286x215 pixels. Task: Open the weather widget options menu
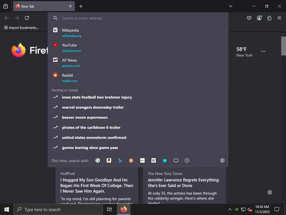(263, 52)
